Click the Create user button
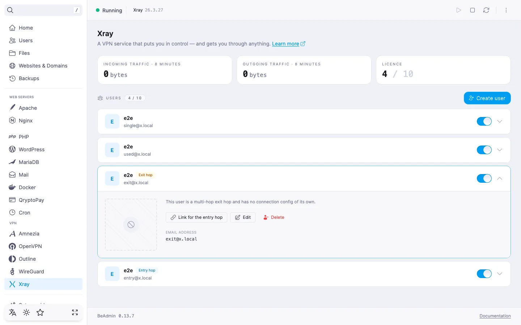The image size is (521, 325). [x=487, y=98]
